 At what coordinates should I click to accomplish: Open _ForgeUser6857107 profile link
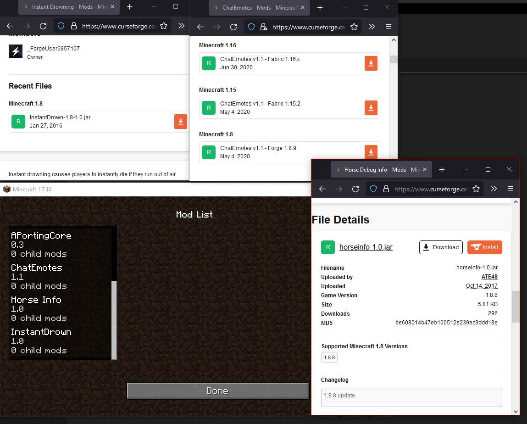tap(54, 49)
